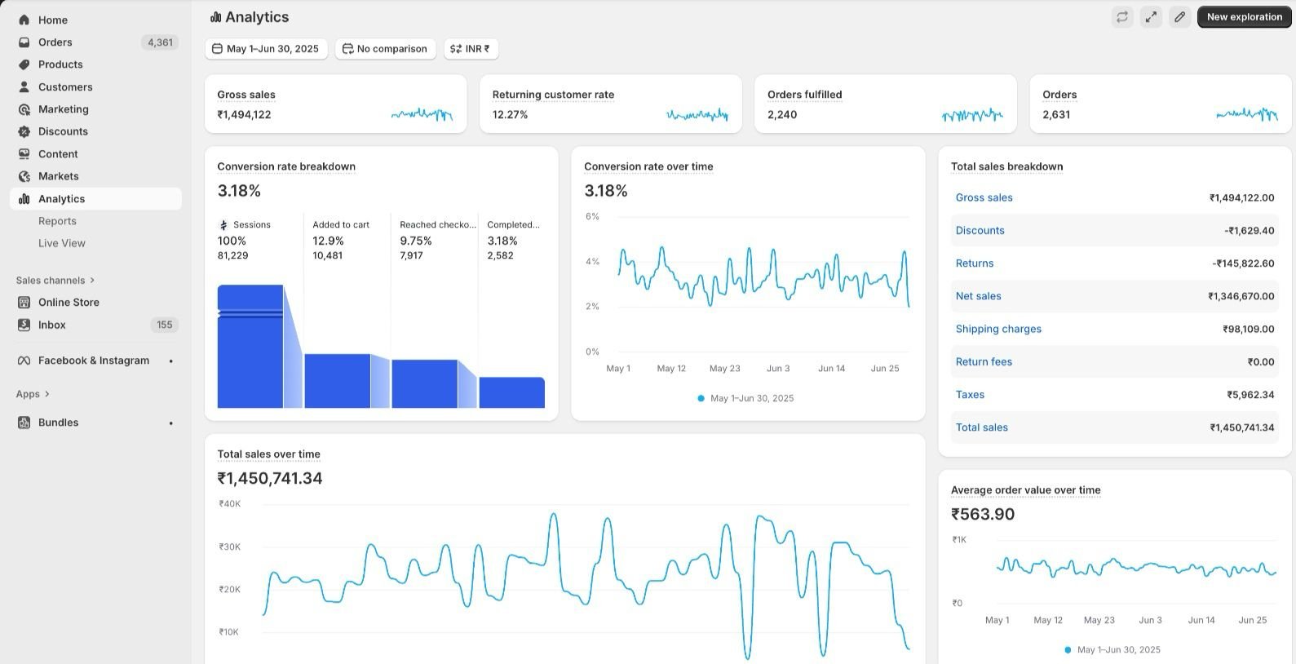This screenshot has height=664, width=1296.
Task: Click the Marketing target icon in sidebar
Action: click(24, 109)
